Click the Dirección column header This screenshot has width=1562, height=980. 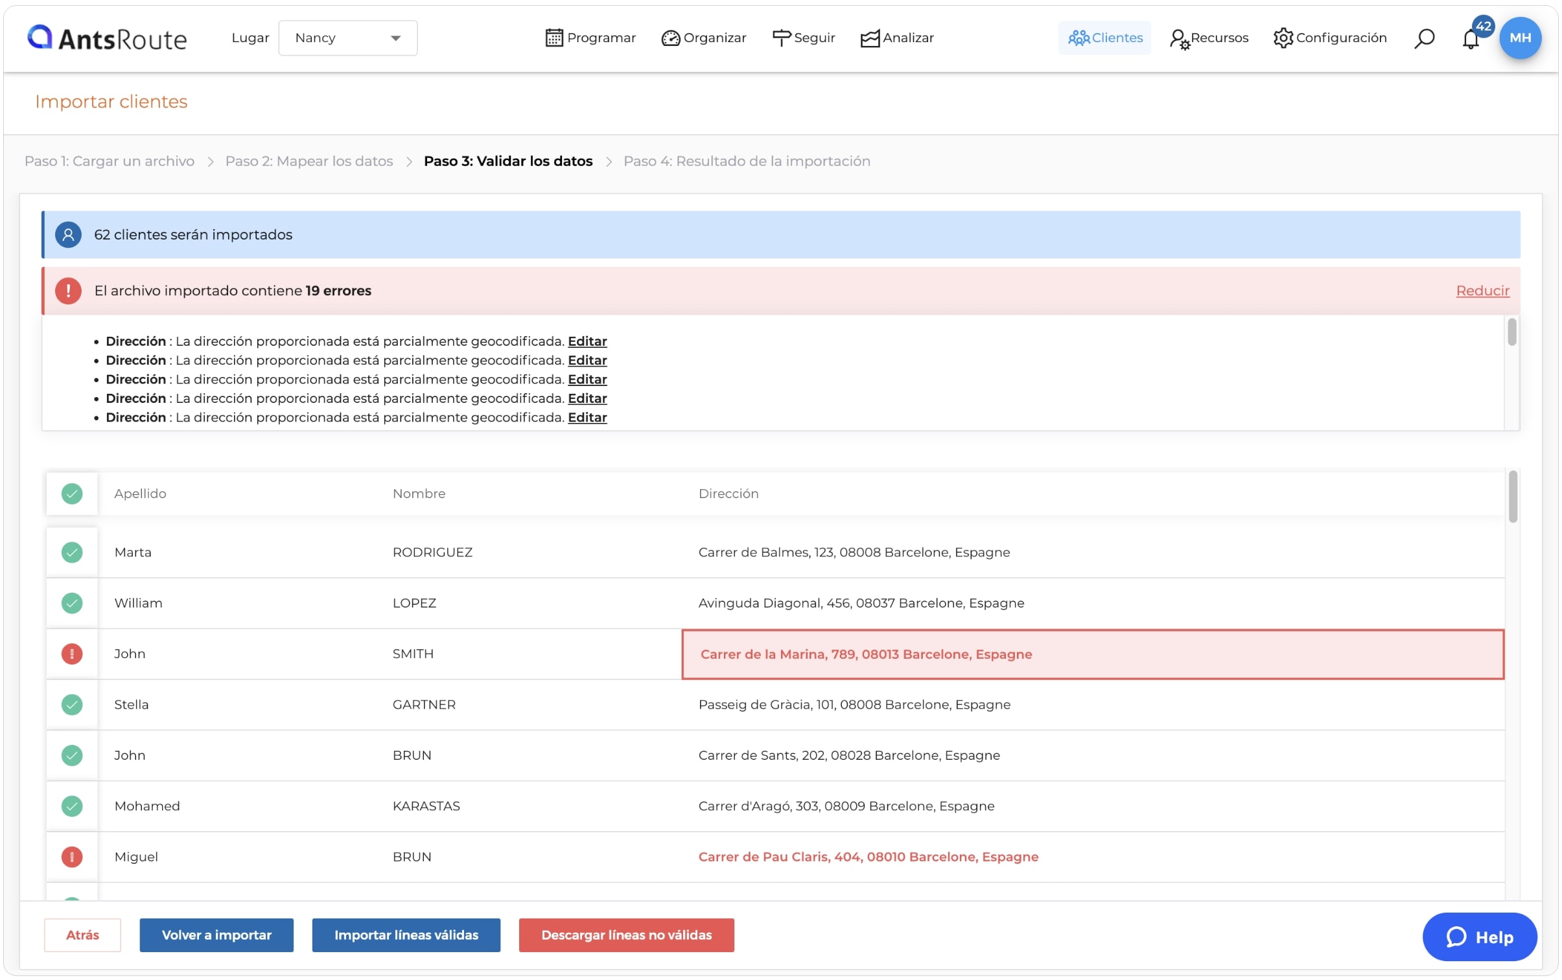tap(728, 494)
